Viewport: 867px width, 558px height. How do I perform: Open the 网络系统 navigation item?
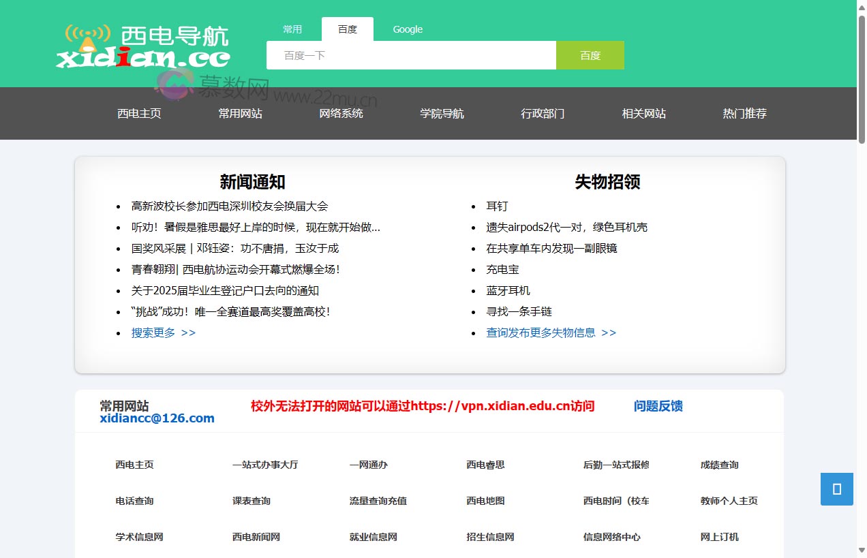[341, 114]
